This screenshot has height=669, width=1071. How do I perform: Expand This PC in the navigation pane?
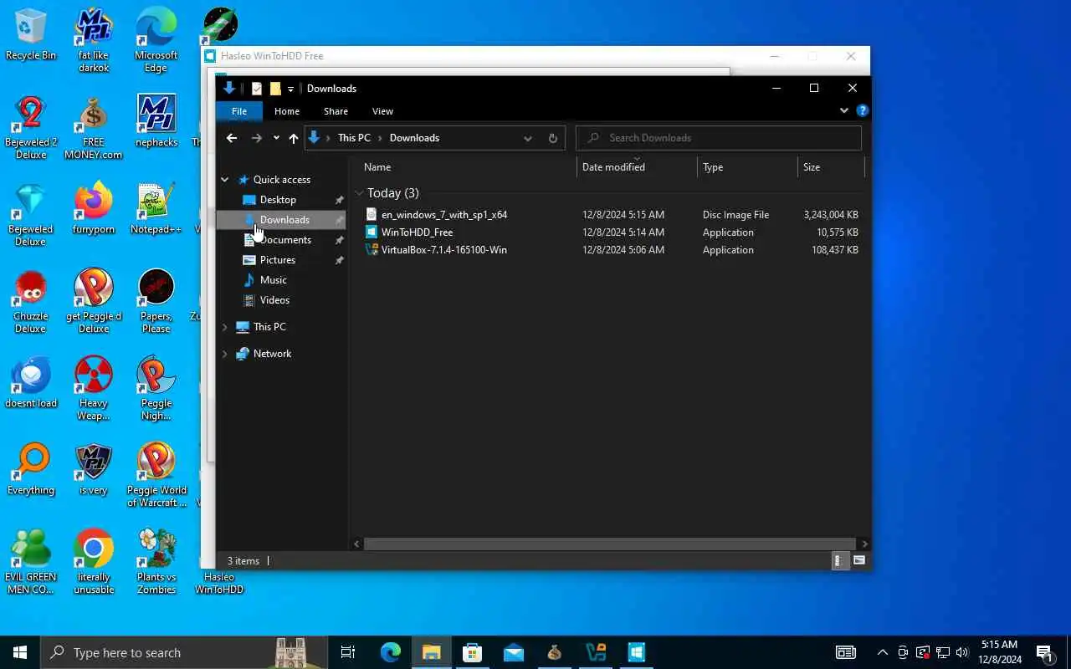(x=225, y=327)
